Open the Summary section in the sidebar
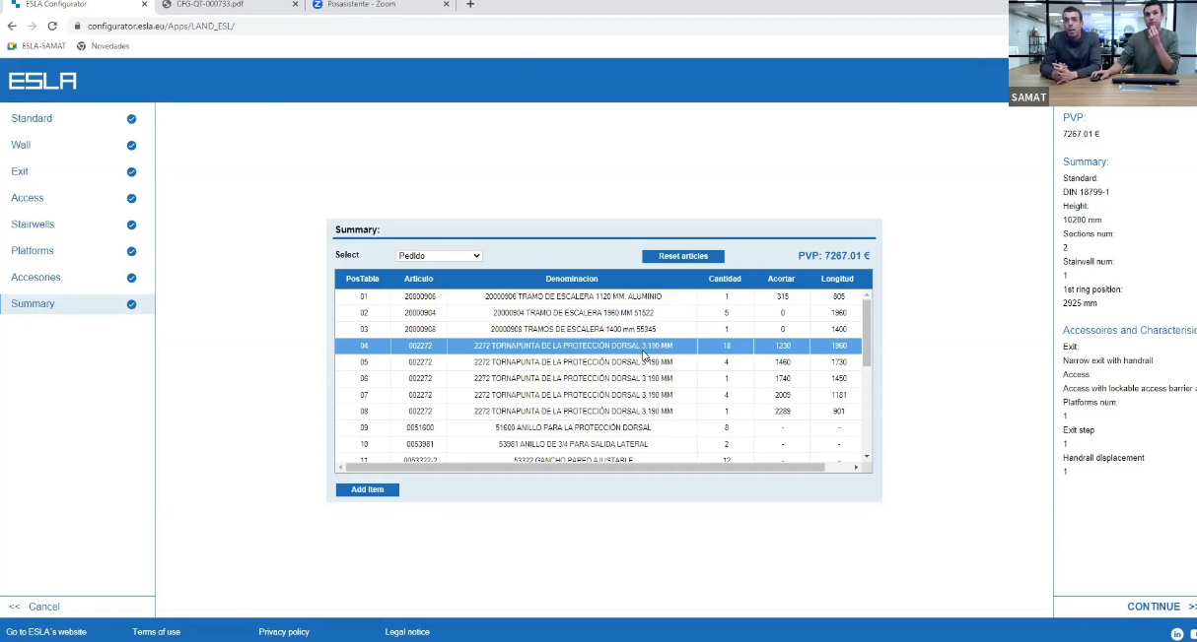1197x642 pixels. click(33, 303)
